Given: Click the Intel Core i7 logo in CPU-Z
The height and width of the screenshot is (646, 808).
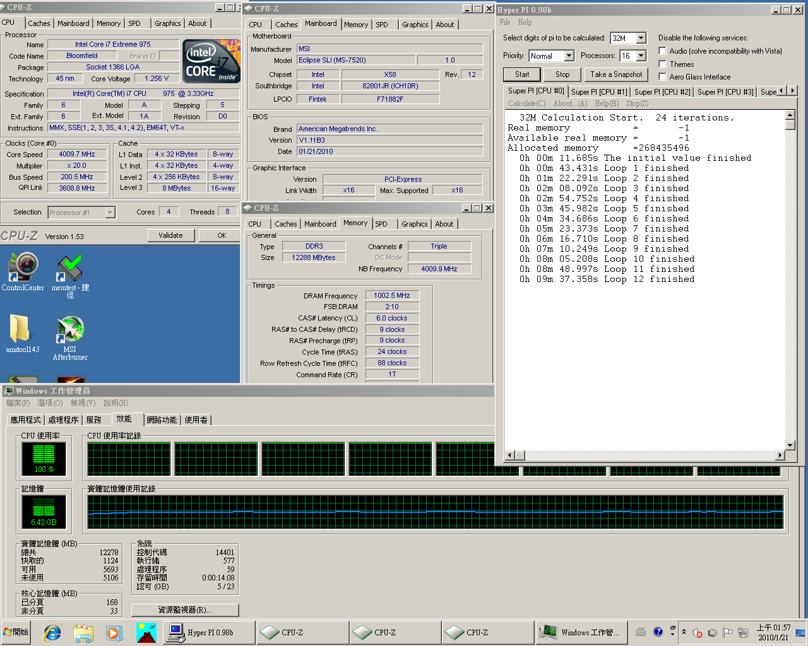Looking at the screenshot, I should coord(211,61).
